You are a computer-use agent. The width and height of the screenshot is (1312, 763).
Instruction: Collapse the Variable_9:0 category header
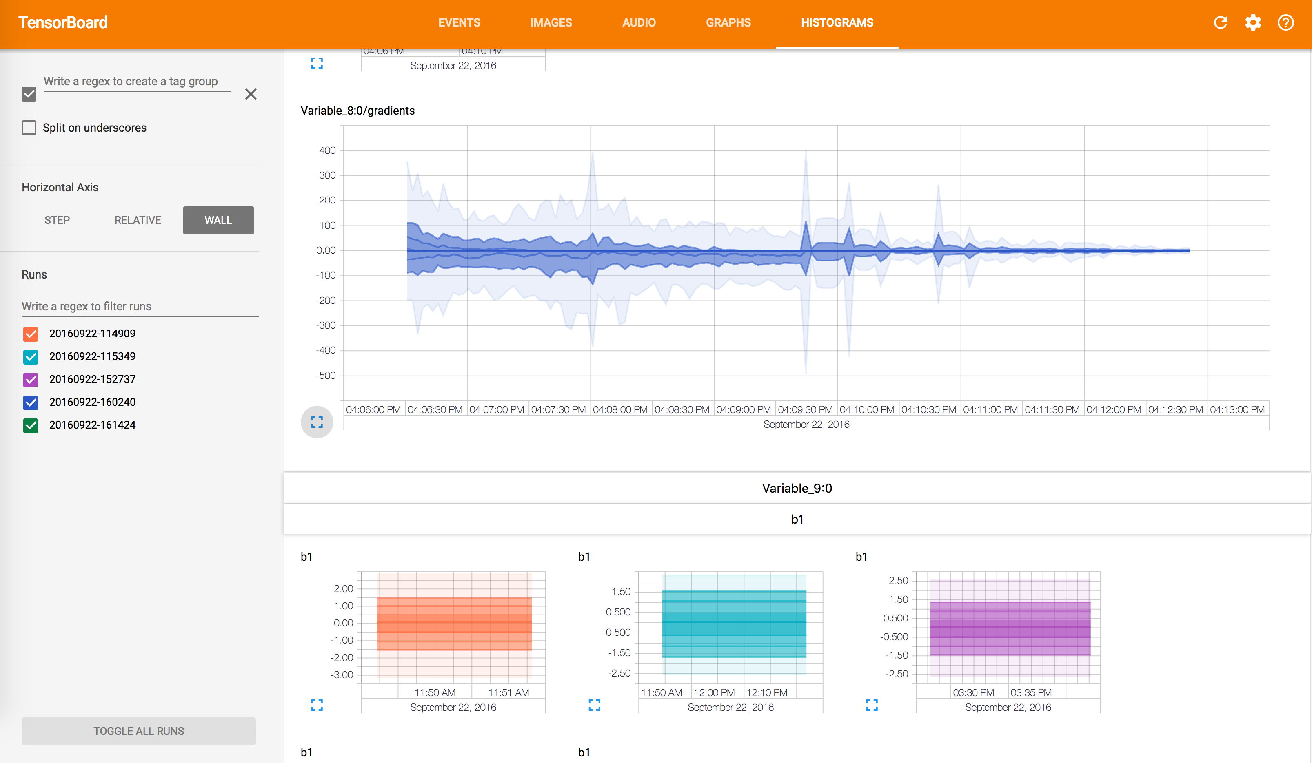pyautogui.click(x=797, y=488)
